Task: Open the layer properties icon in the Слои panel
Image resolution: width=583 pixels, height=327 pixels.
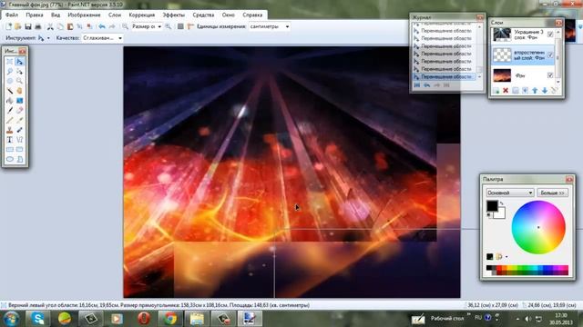Action: pos(554,91)
